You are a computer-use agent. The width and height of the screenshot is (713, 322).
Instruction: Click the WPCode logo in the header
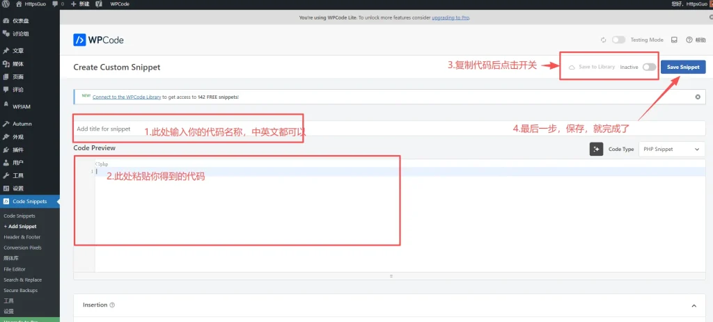click(98, 40)
